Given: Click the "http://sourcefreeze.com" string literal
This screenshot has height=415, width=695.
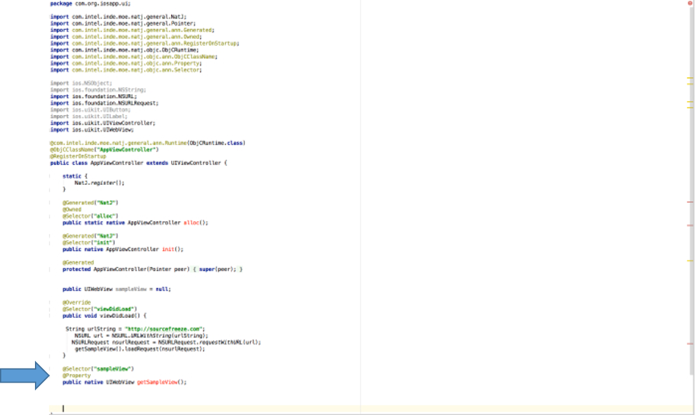Looking at the screenshot, I should point(163,329).
